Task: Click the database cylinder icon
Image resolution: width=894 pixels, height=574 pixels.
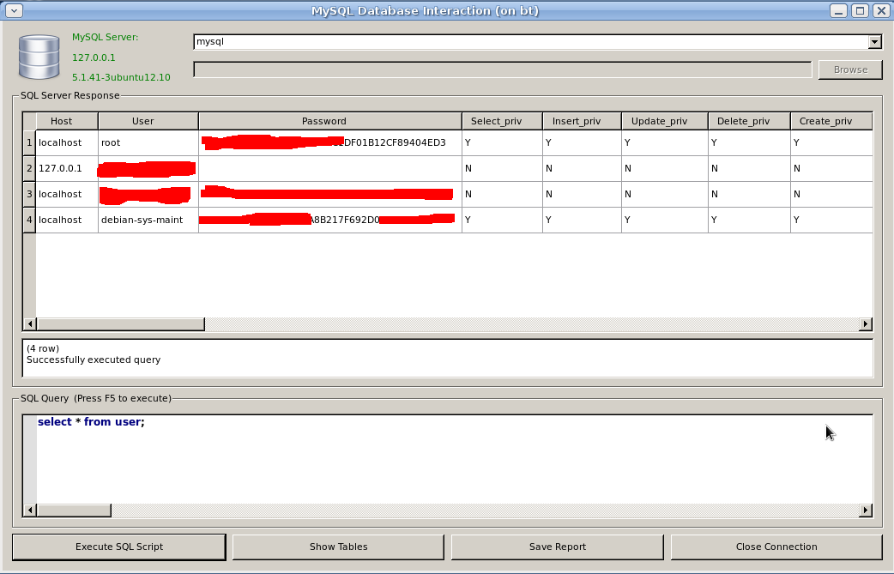Action: pos(39,57)
